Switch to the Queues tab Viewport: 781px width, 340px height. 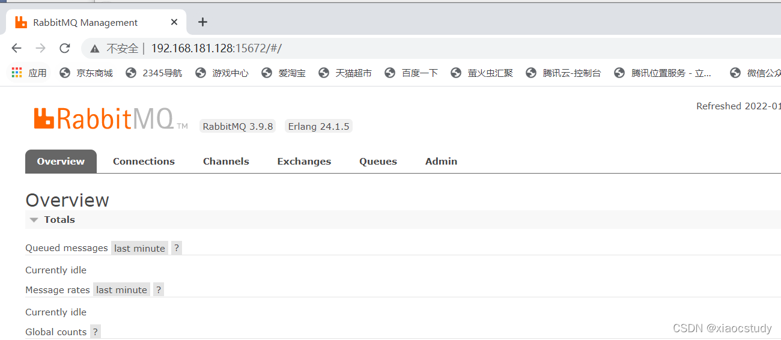[378, 161]
